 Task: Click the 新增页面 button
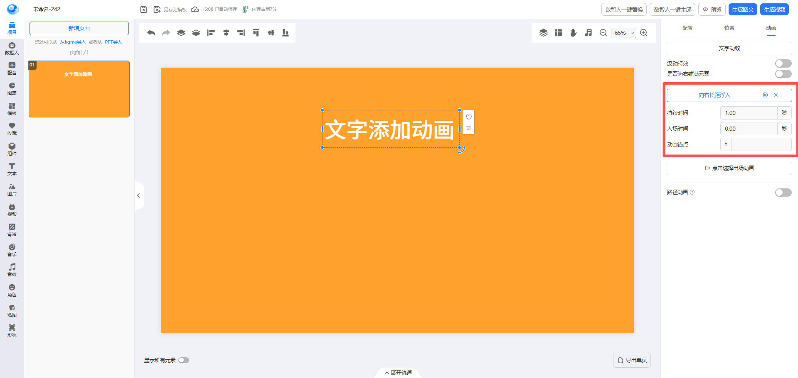pos(79,28)
